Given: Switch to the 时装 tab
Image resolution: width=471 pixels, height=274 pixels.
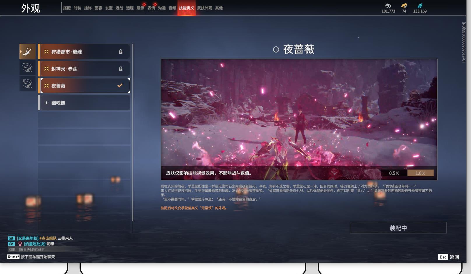Looking at the screenshot, I should coord(78,8).
